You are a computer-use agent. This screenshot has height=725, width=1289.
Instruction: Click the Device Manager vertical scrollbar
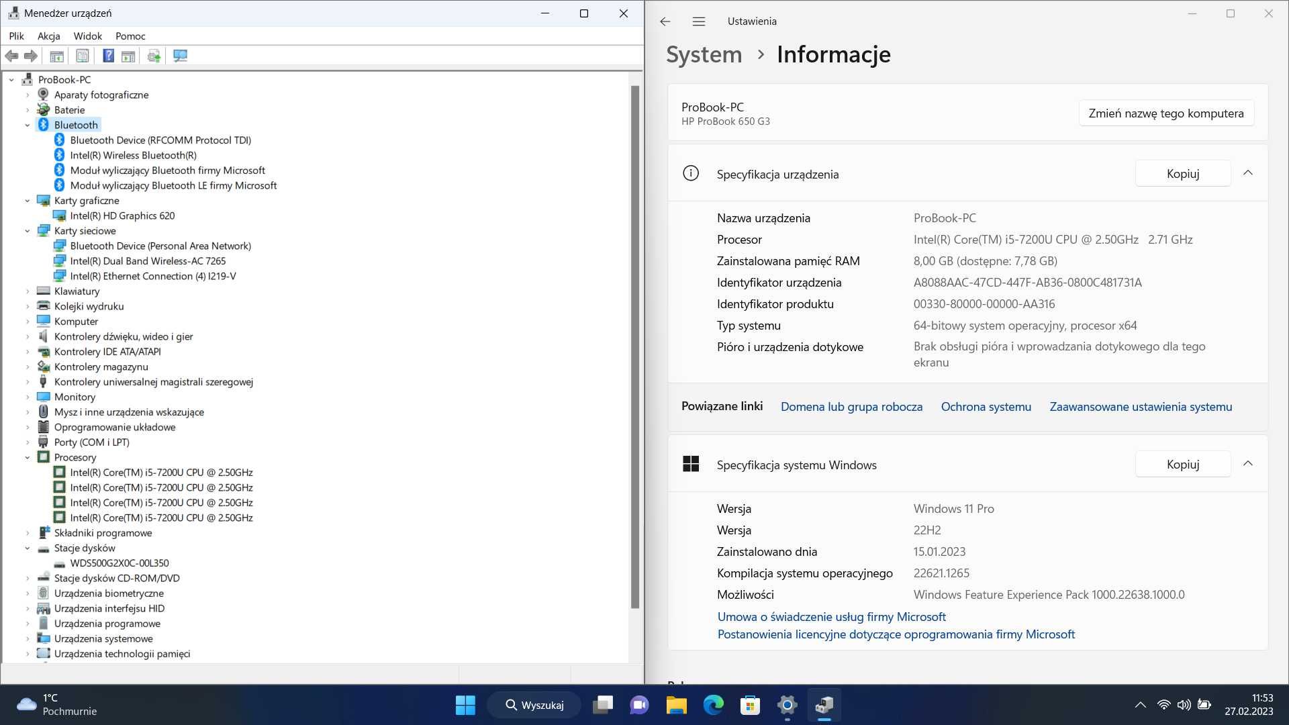(x=635, y=347)
